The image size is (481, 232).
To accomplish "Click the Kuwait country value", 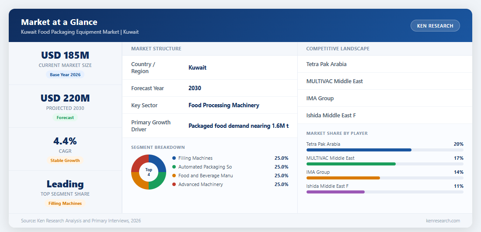I will (x=197, y=67).
